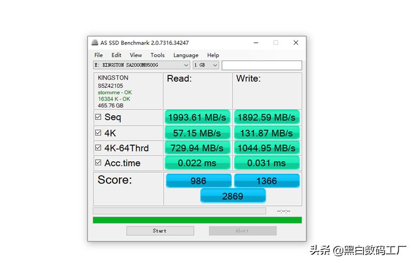Uncheck the Seq test checkbox

98,117
